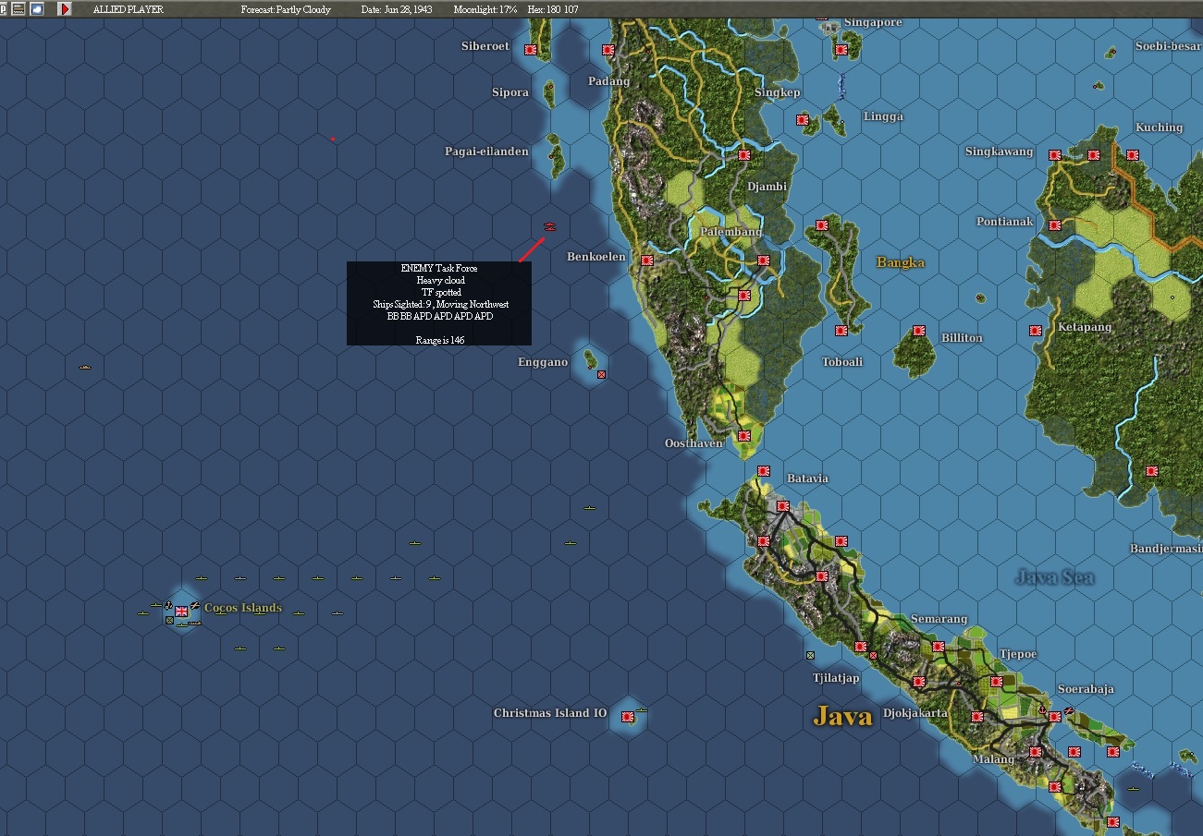Click the Java Sea map label

tap(1055, 577)
